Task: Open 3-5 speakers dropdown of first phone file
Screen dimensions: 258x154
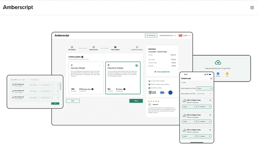Action: tap(204, 107)
